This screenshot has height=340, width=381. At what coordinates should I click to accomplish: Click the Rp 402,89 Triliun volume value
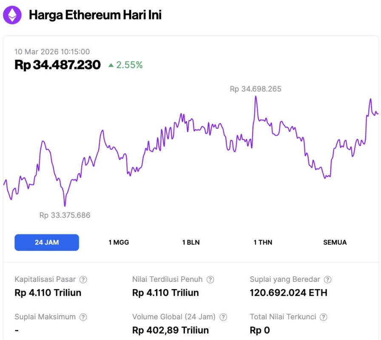(171, 330)
